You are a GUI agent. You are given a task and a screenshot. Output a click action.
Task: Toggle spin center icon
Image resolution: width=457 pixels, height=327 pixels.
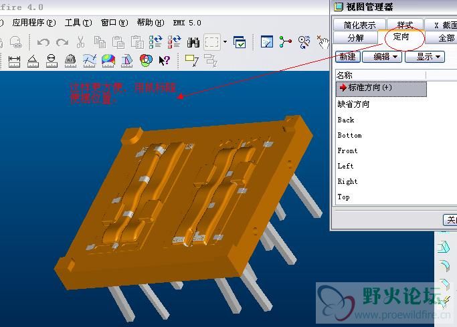click(285, 42)
